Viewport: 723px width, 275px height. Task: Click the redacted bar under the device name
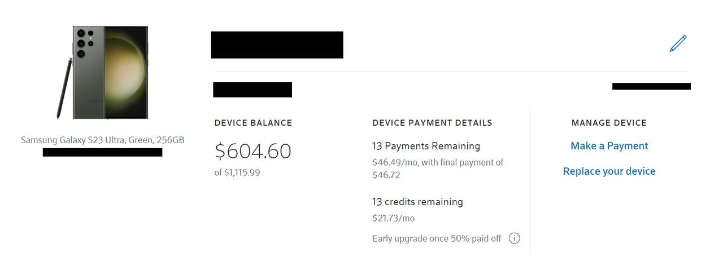(x=102, y=152)
